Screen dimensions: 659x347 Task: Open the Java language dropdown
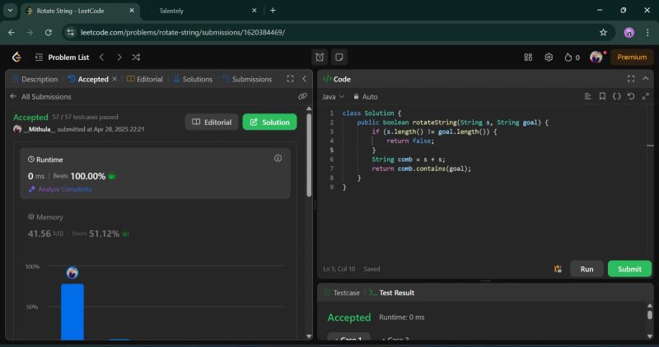tap(334, 96)
